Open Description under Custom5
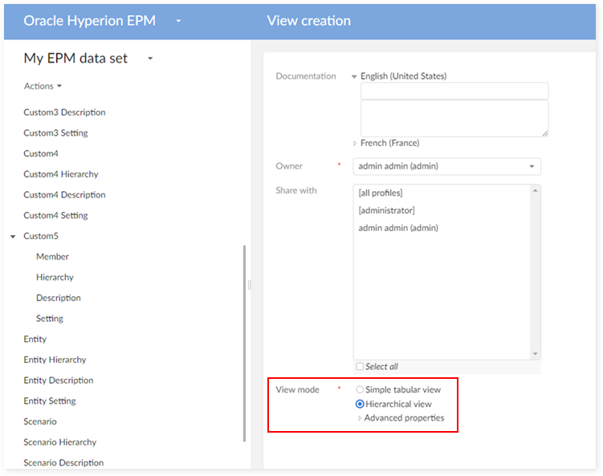The width and height of the screenshot is (603, 476). [59, 298]
